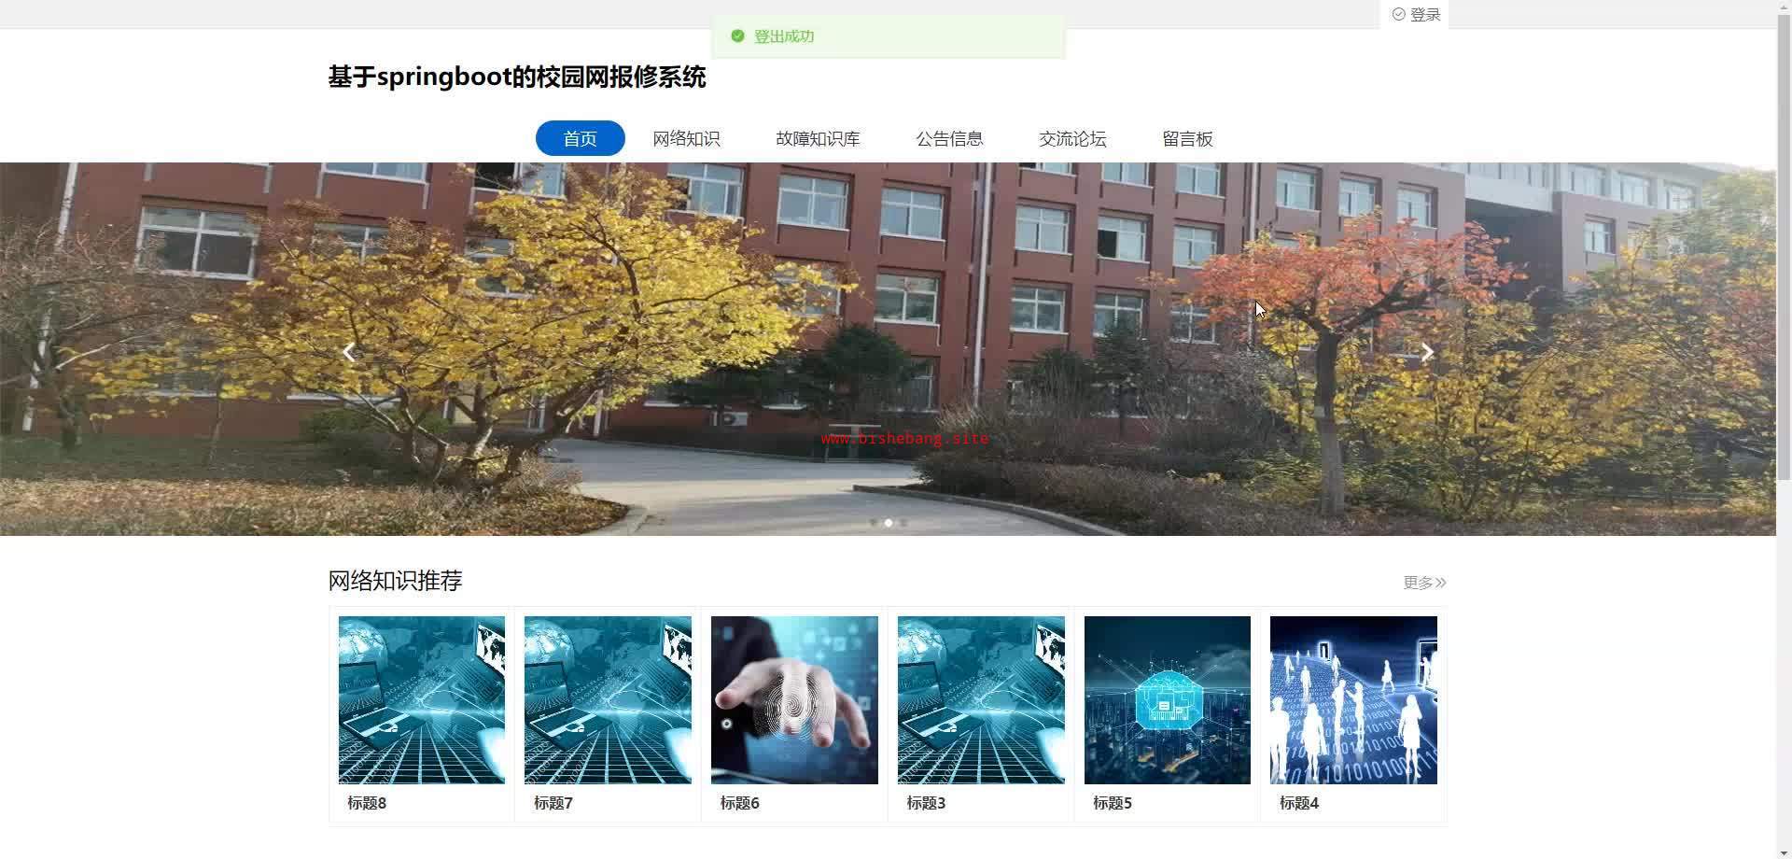Open the 留言板 page
Image resolution: width=1792 pixels, height=859 pixels.
(1187, 138)
